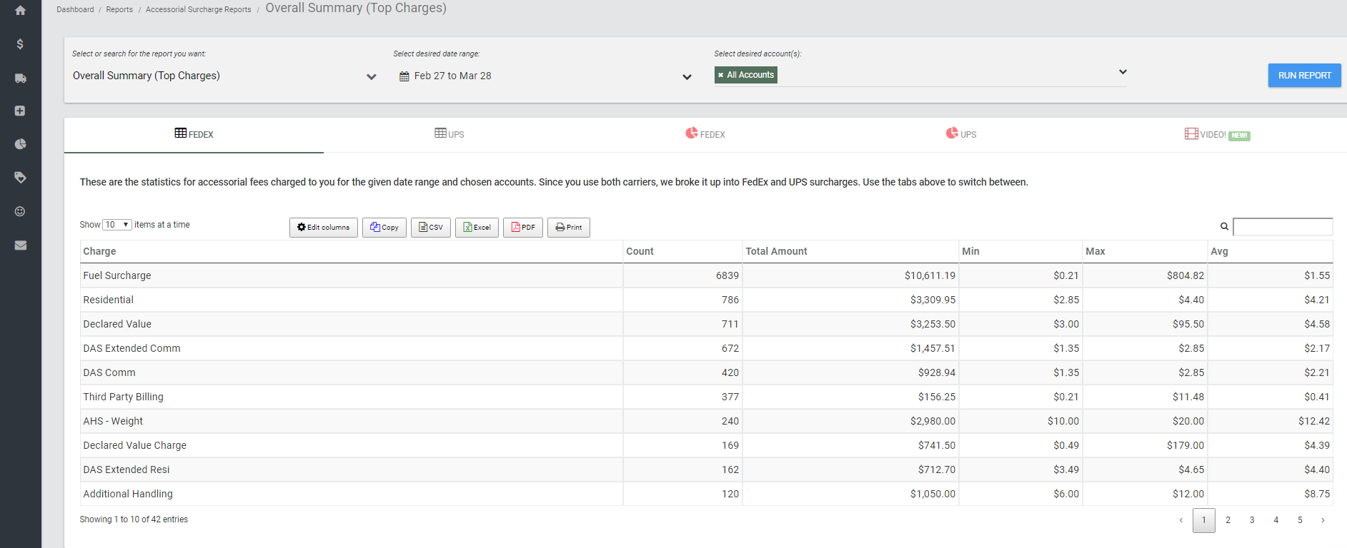Click the table search input field
Screen dimensions: 1347x548
point(1283,227)
